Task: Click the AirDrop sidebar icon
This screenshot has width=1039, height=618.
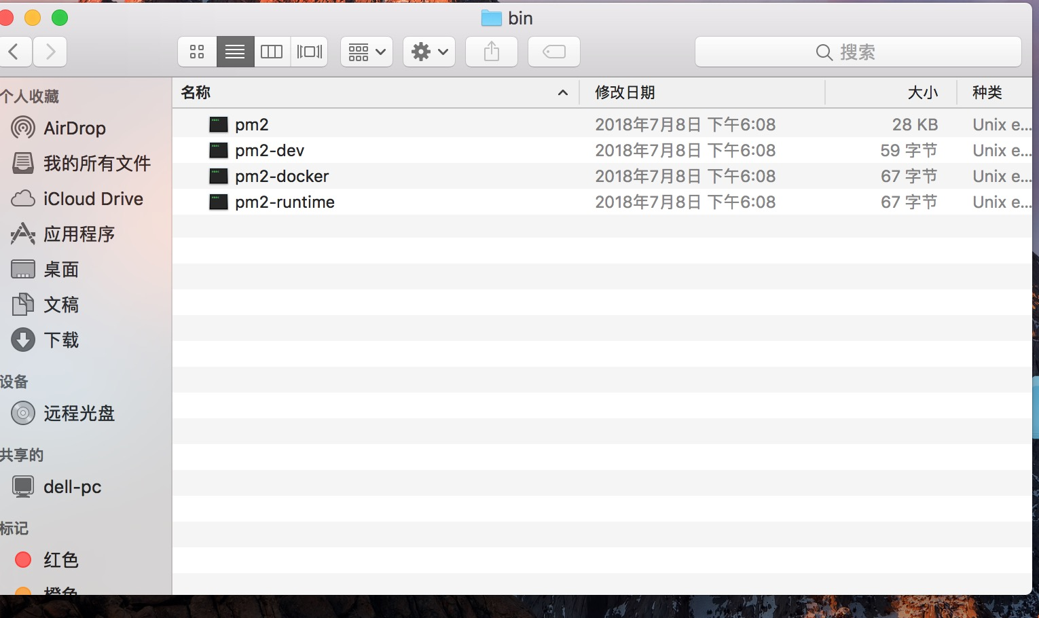Action: [22, 128]
